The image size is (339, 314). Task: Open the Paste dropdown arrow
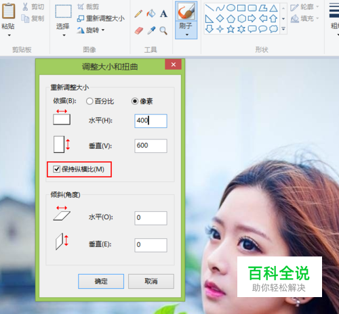9,35
